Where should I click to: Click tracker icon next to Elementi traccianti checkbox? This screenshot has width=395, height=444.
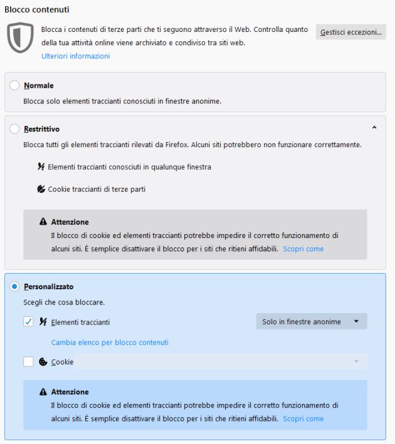[43, 322]
